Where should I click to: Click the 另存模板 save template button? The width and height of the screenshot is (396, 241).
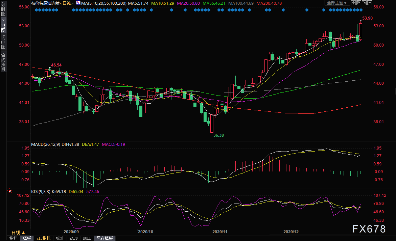pyautogui.click(x=105, y=238)
